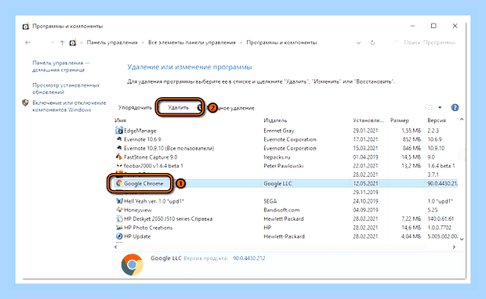Click the vertical scrollbar up arrow

[x=462, y=120]
